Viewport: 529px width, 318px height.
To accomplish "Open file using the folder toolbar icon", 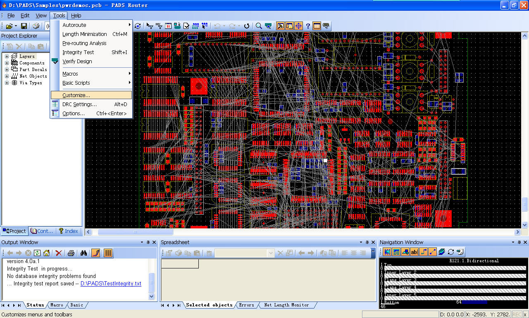I will click(x=9, y=26).
